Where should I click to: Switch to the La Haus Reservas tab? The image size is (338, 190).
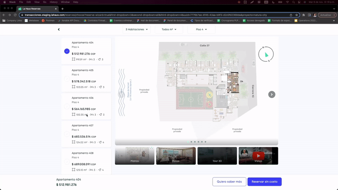point(37,8)
